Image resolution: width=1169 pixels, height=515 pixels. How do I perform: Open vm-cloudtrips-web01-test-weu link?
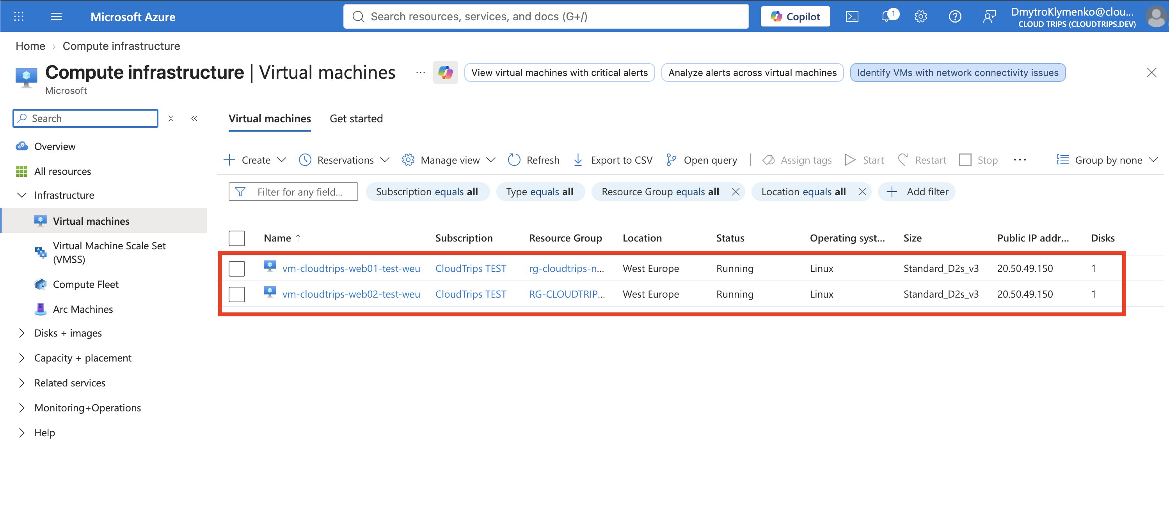click(351, 268)
